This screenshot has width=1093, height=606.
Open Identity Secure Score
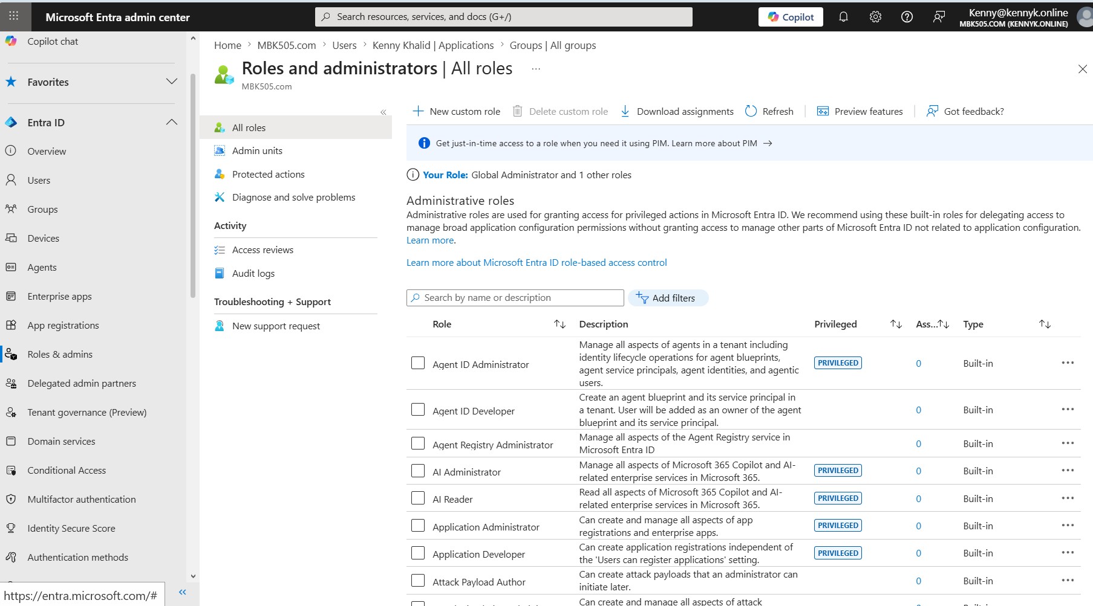(71, 528)
